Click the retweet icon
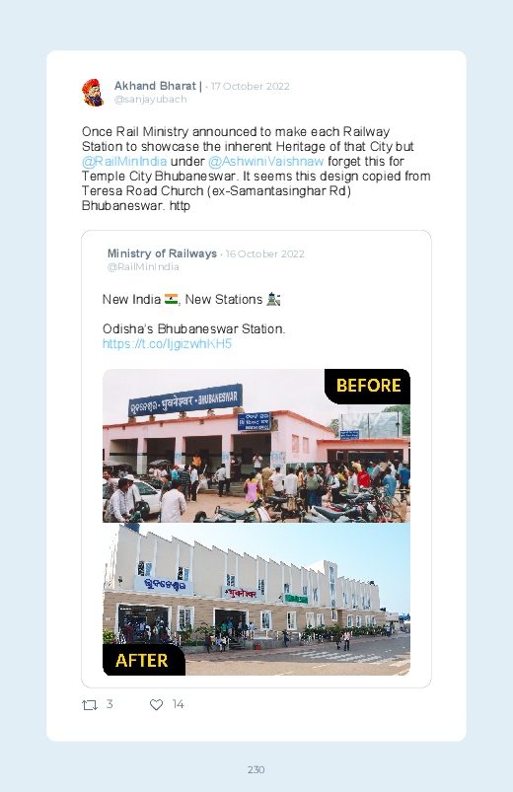This screenshot has height=792, width=513. coord(90,704)
